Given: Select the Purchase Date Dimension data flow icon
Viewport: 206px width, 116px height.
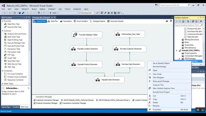Looking at the screenshot, I should [118, 64].
